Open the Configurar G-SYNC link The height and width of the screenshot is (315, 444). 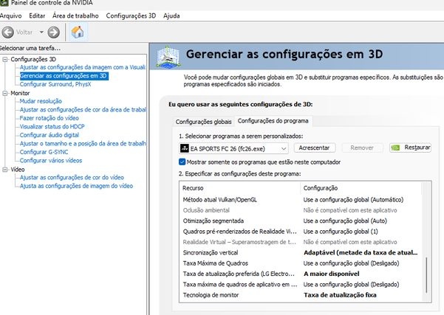[44, 152]
